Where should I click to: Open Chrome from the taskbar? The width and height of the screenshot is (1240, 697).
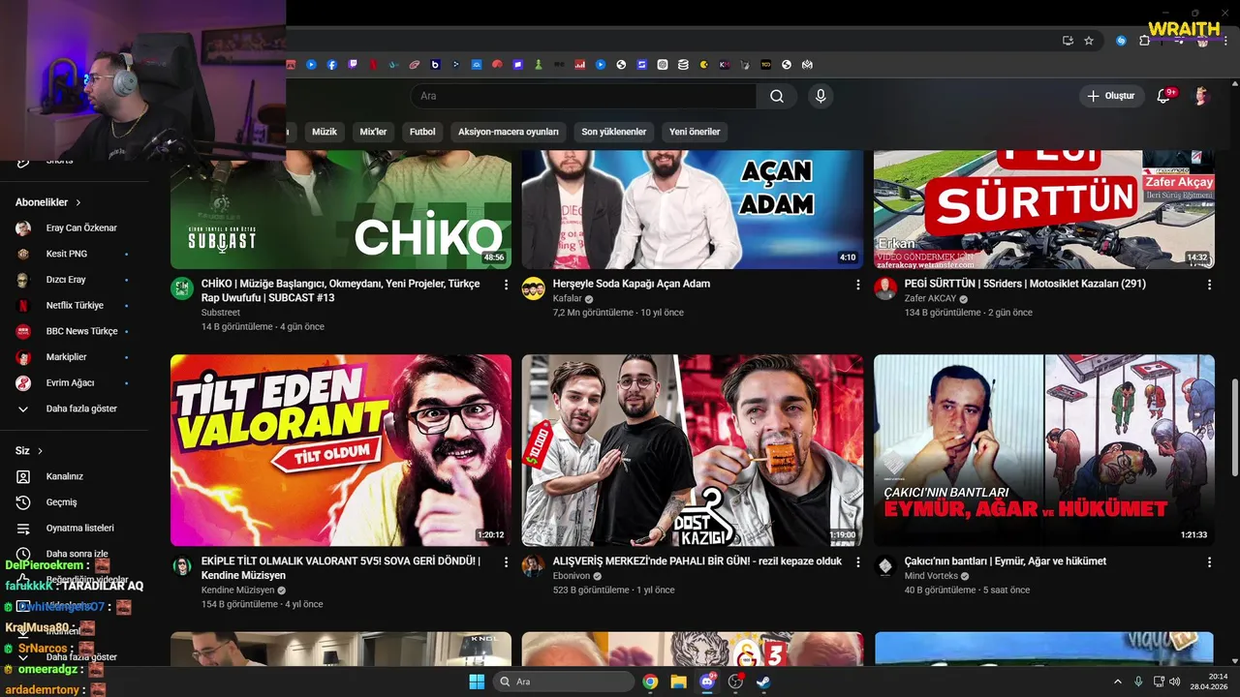[x=650, y=682]
